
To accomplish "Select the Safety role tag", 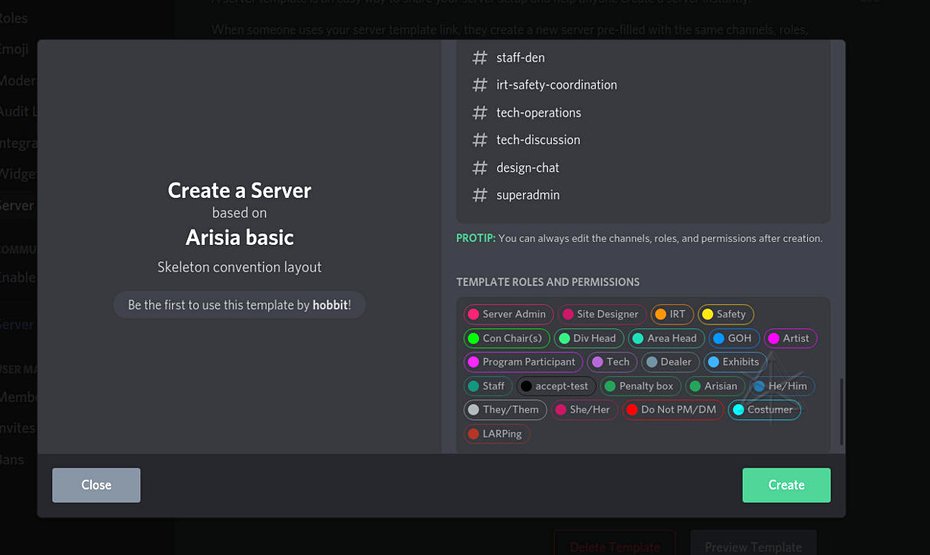I will pyautogui.click(x=725, y=314).
